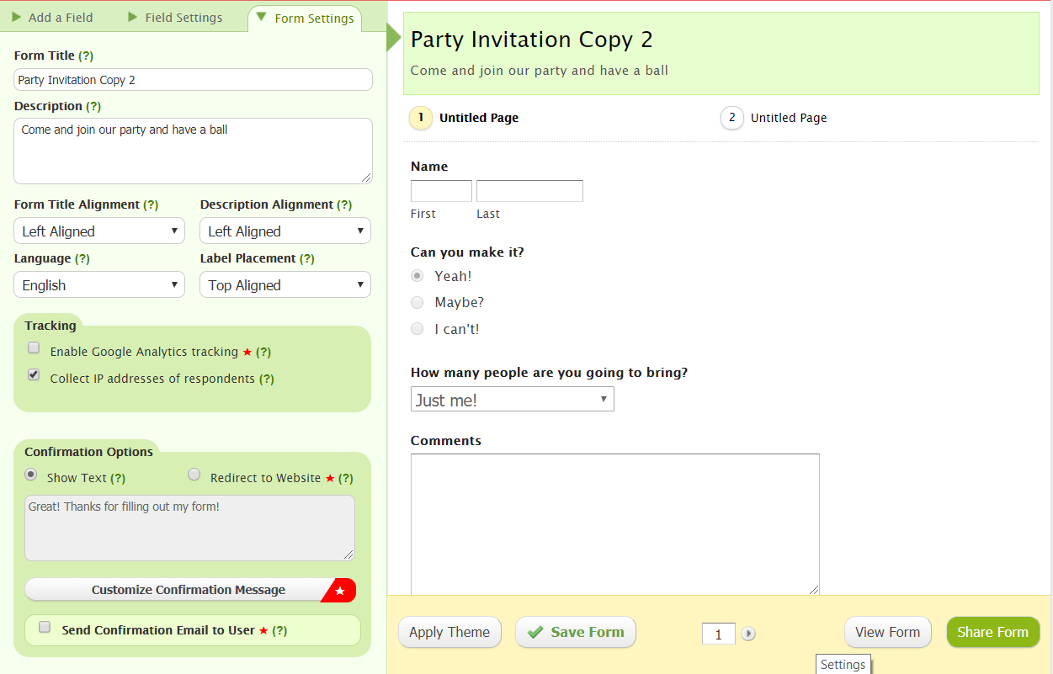Enable Send Confirmation Email to User
The height and width of the screenshot is (674, 1053).
(x=45, y=627)
